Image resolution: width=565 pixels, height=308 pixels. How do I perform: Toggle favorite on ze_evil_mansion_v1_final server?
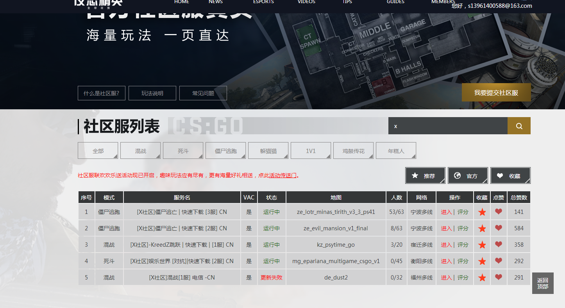click(482, 228)
